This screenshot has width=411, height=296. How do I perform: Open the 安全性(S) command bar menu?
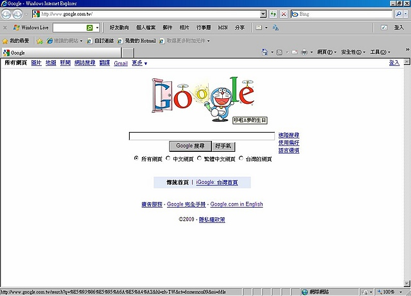(x=353, y=52)
